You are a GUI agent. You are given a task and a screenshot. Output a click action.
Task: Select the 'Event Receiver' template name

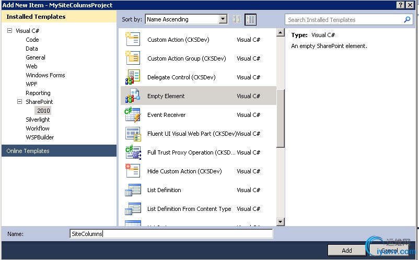pyautogui.click(x=166, y=115)
